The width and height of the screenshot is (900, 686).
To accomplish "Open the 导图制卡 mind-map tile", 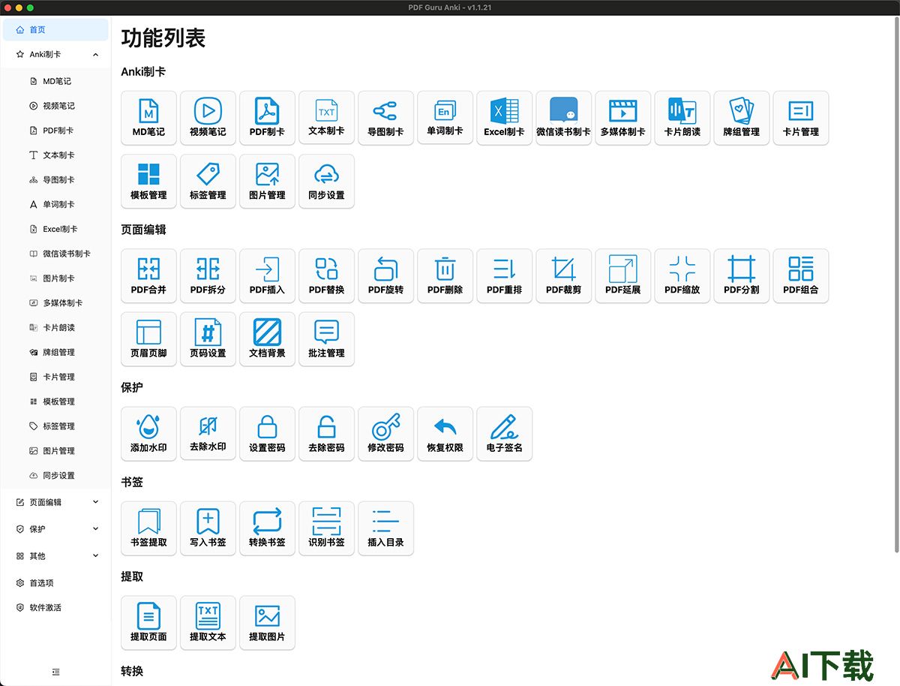I will [385, 118].
